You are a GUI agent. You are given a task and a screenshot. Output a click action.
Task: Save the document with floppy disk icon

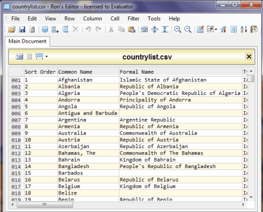22,29
